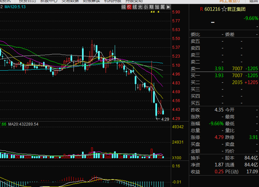Viewport: 259px width, 187px height.
Task: Click stock code 601216
Action: tap(213, 9)
